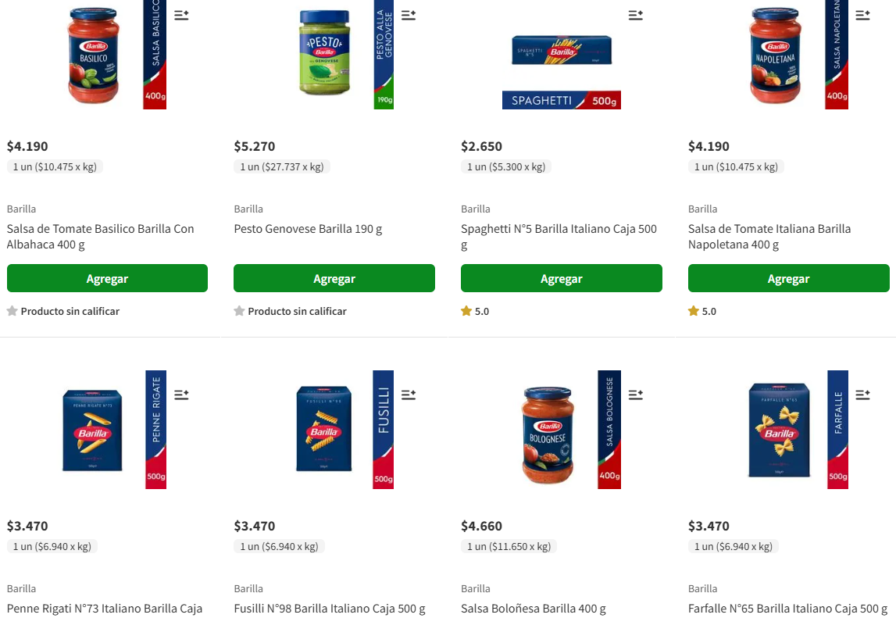Viewport: 896px width, 618px height.
Task: Click add-to-list icon beside Farfalle
Action: (x=862, y=395)
